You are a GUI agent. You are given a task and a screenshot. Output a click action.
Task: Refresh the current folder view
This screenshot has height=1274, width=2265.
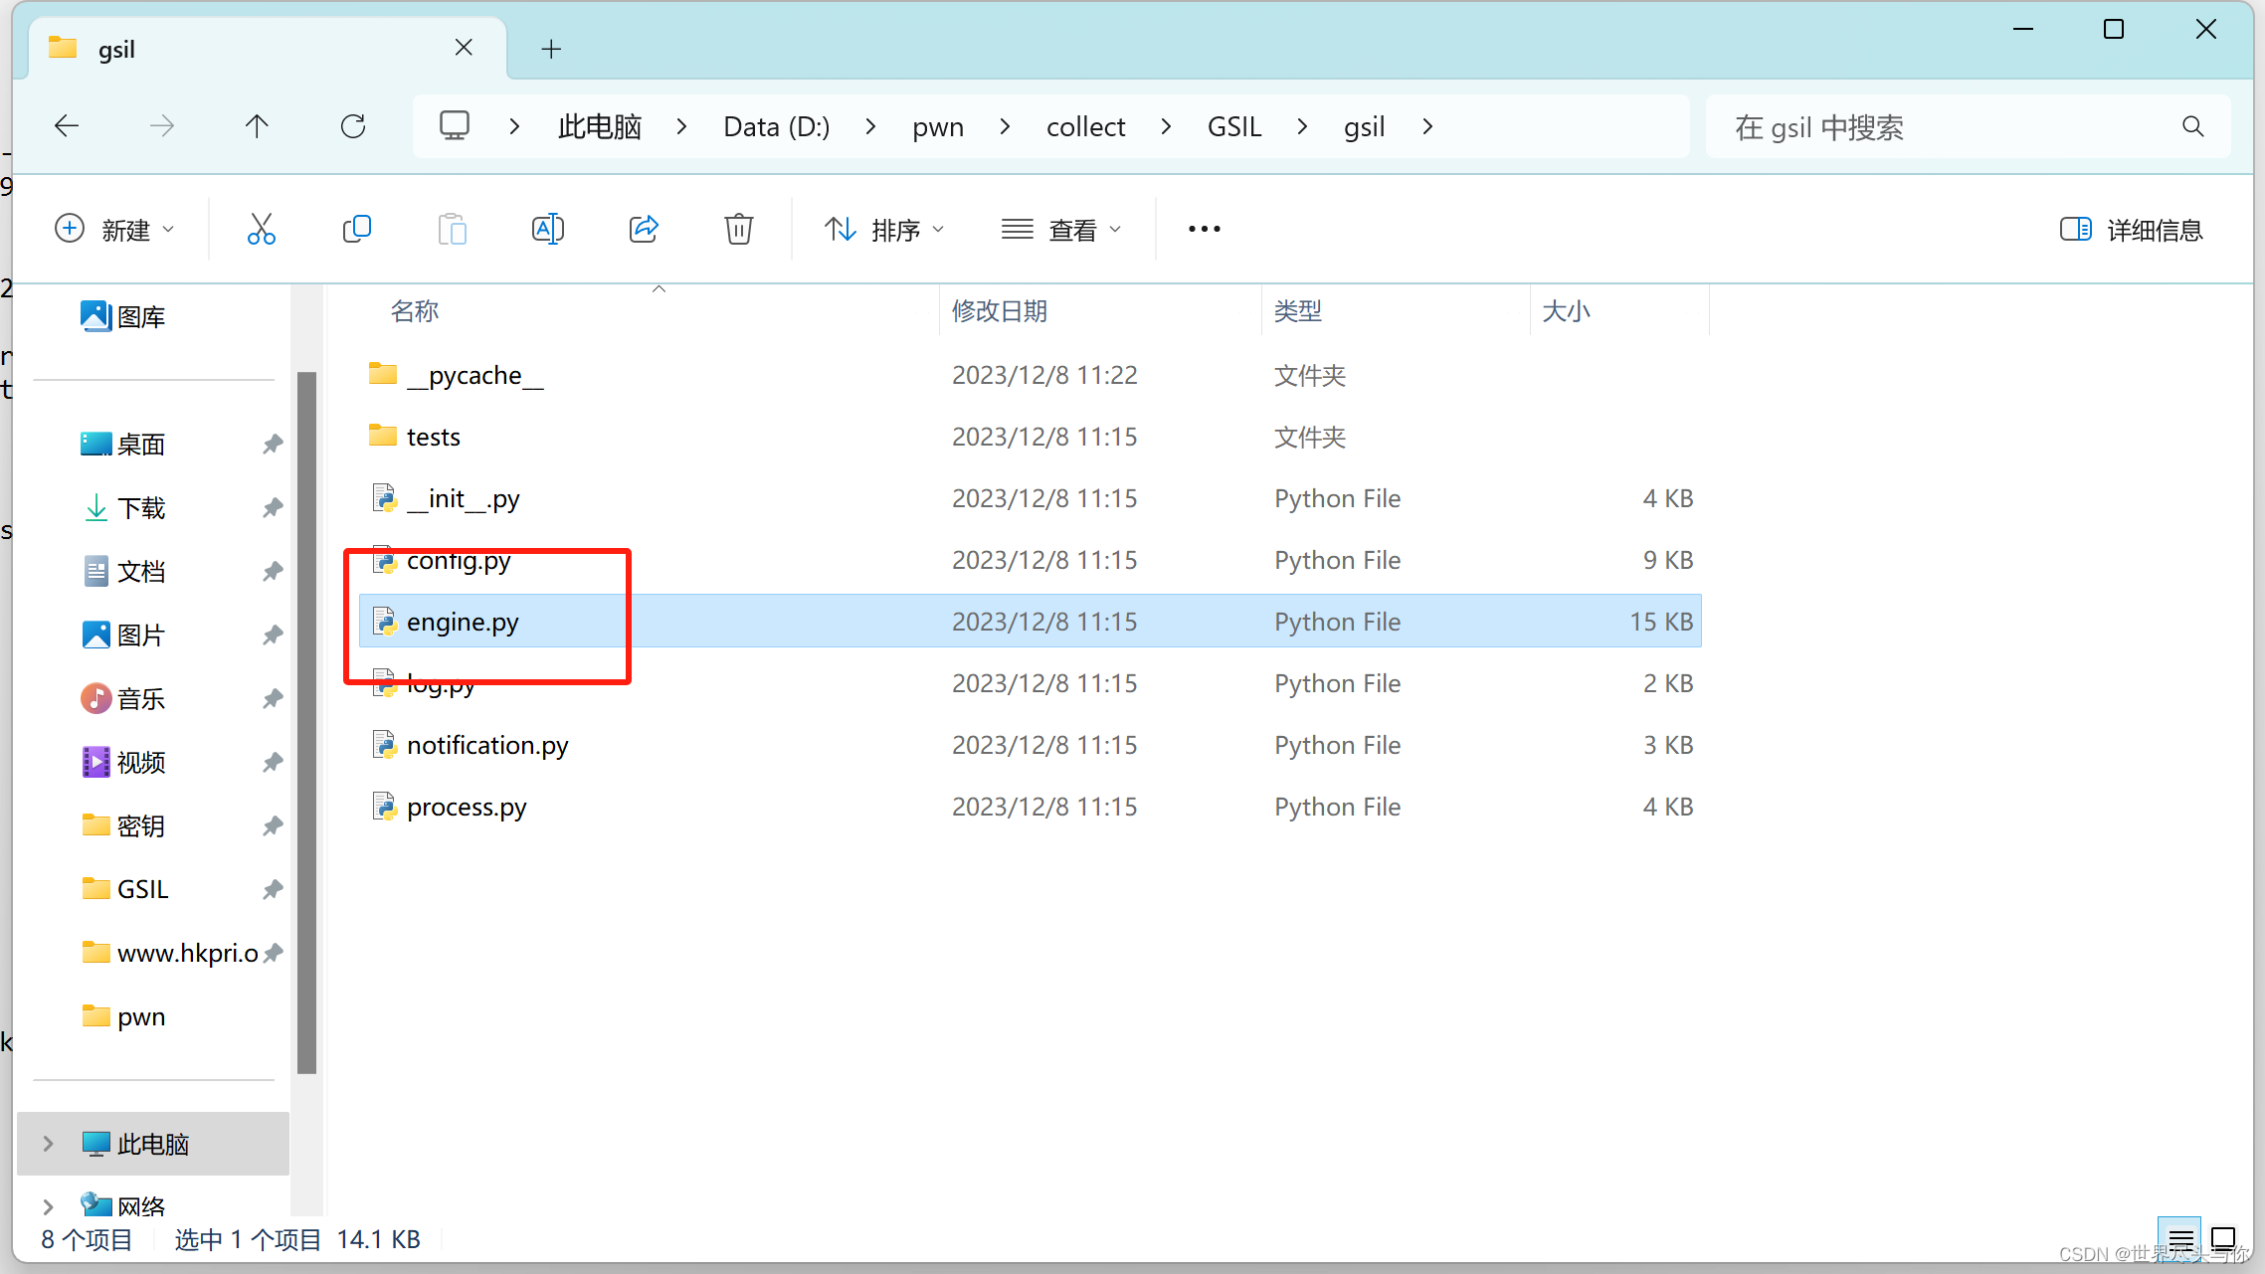point(353,126)
